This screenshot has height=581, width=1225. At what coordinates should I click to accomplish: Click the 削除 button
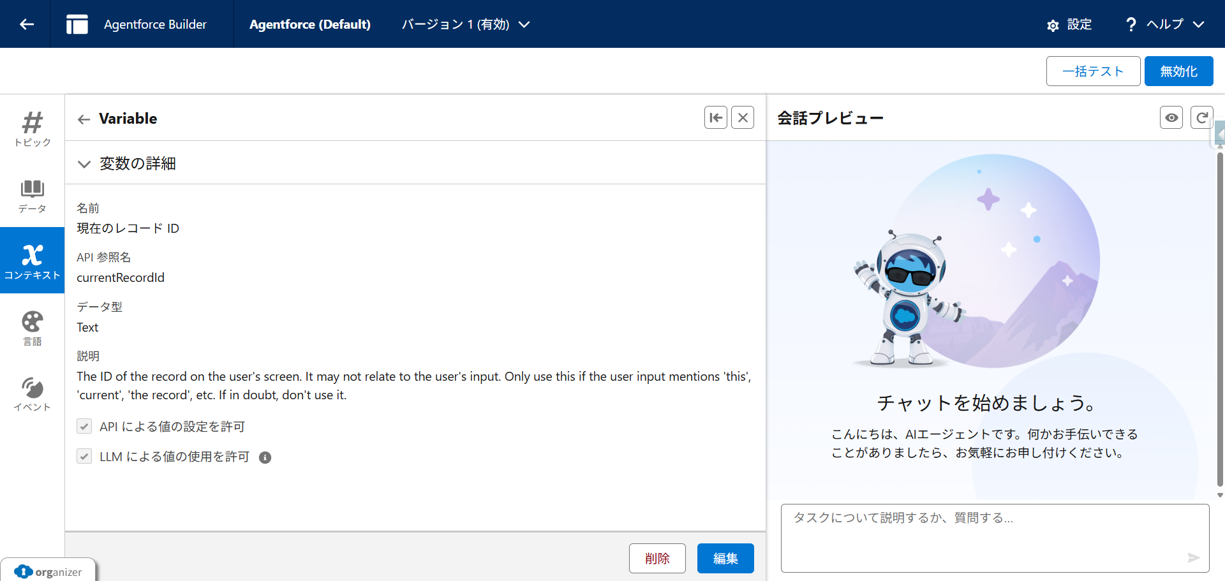point(657,558)
